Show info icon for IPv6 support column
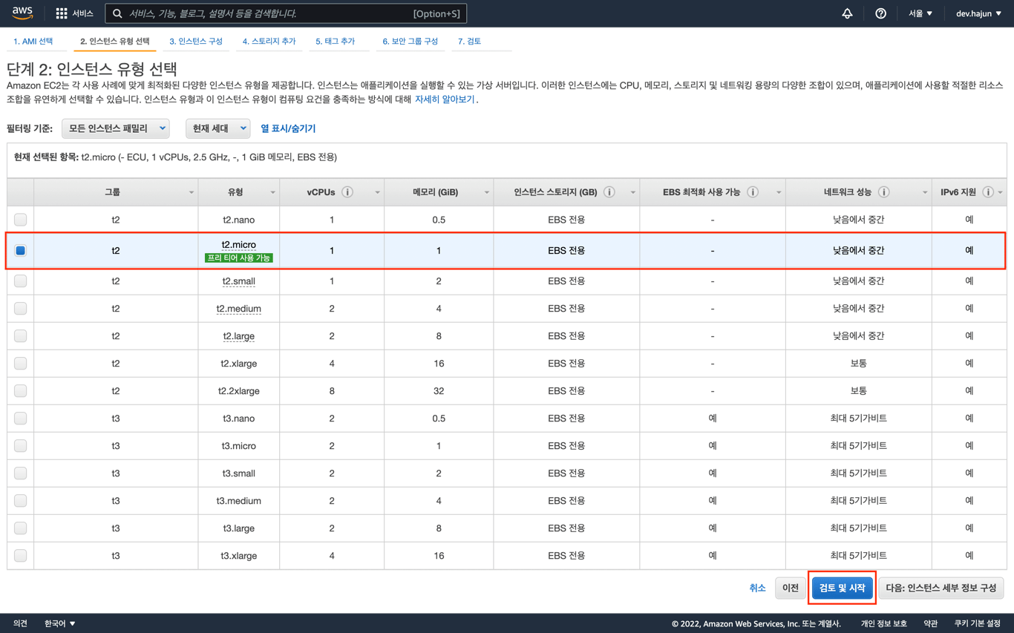Screen dimensions: 1014x633 point(988,192)
